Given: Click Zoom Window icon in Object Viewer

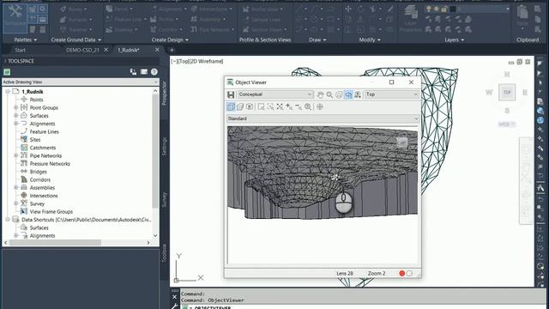Looking at the screenshot, I should pyautogui.click(x=261, y=106).
